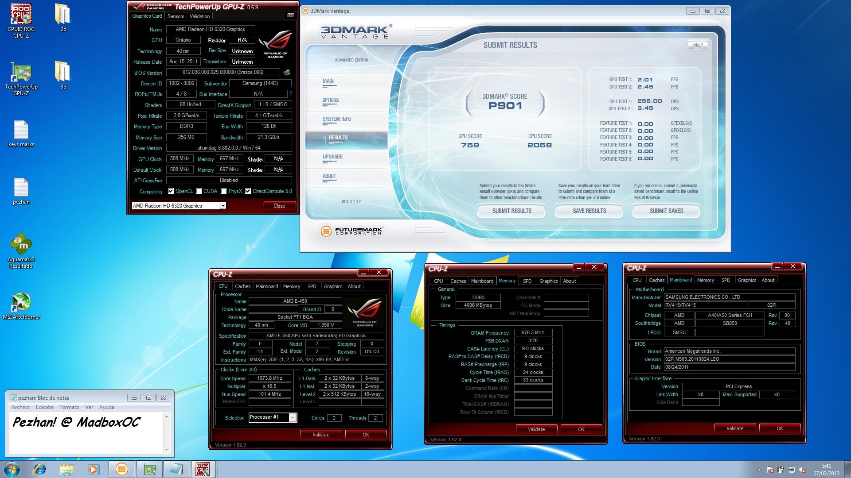851x478 pixels.
Task: Open Aquamark3 Resultado desktop icon
Action: (x=21, y=251)
